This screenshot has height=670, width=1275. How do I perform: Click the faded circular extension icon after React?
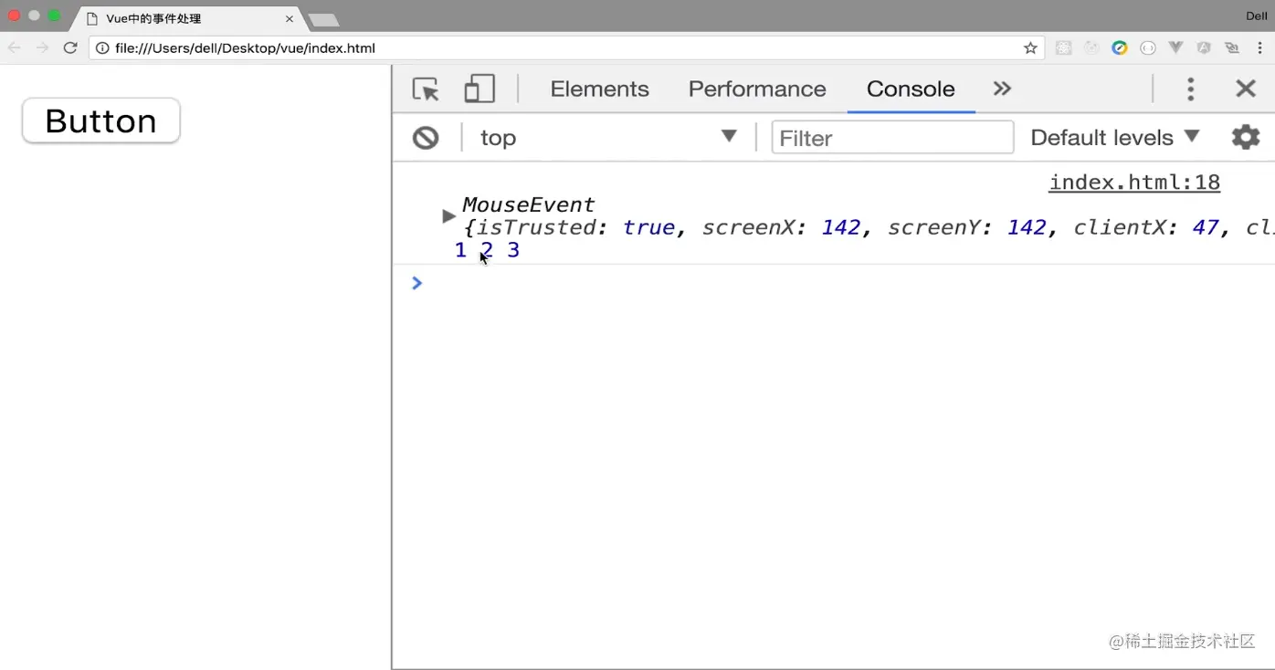coord(1091,48)
